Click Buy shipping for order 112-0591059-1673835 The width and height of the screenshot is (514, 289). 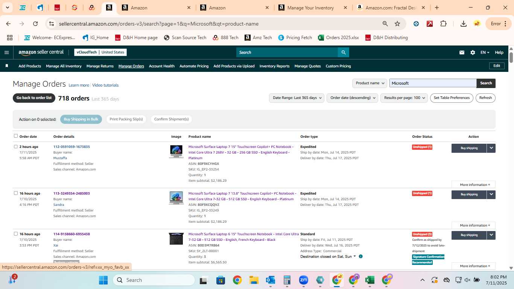pyautogui.click(x=469, y=148)
